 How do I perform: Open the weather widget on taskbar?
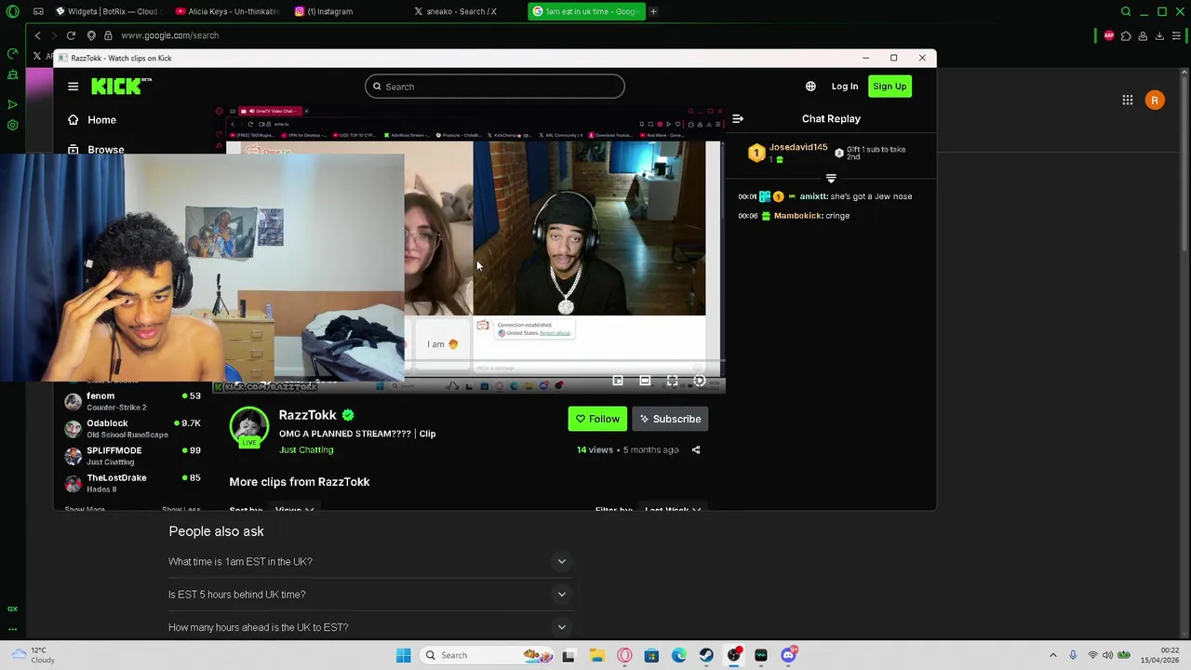[33, 655]
